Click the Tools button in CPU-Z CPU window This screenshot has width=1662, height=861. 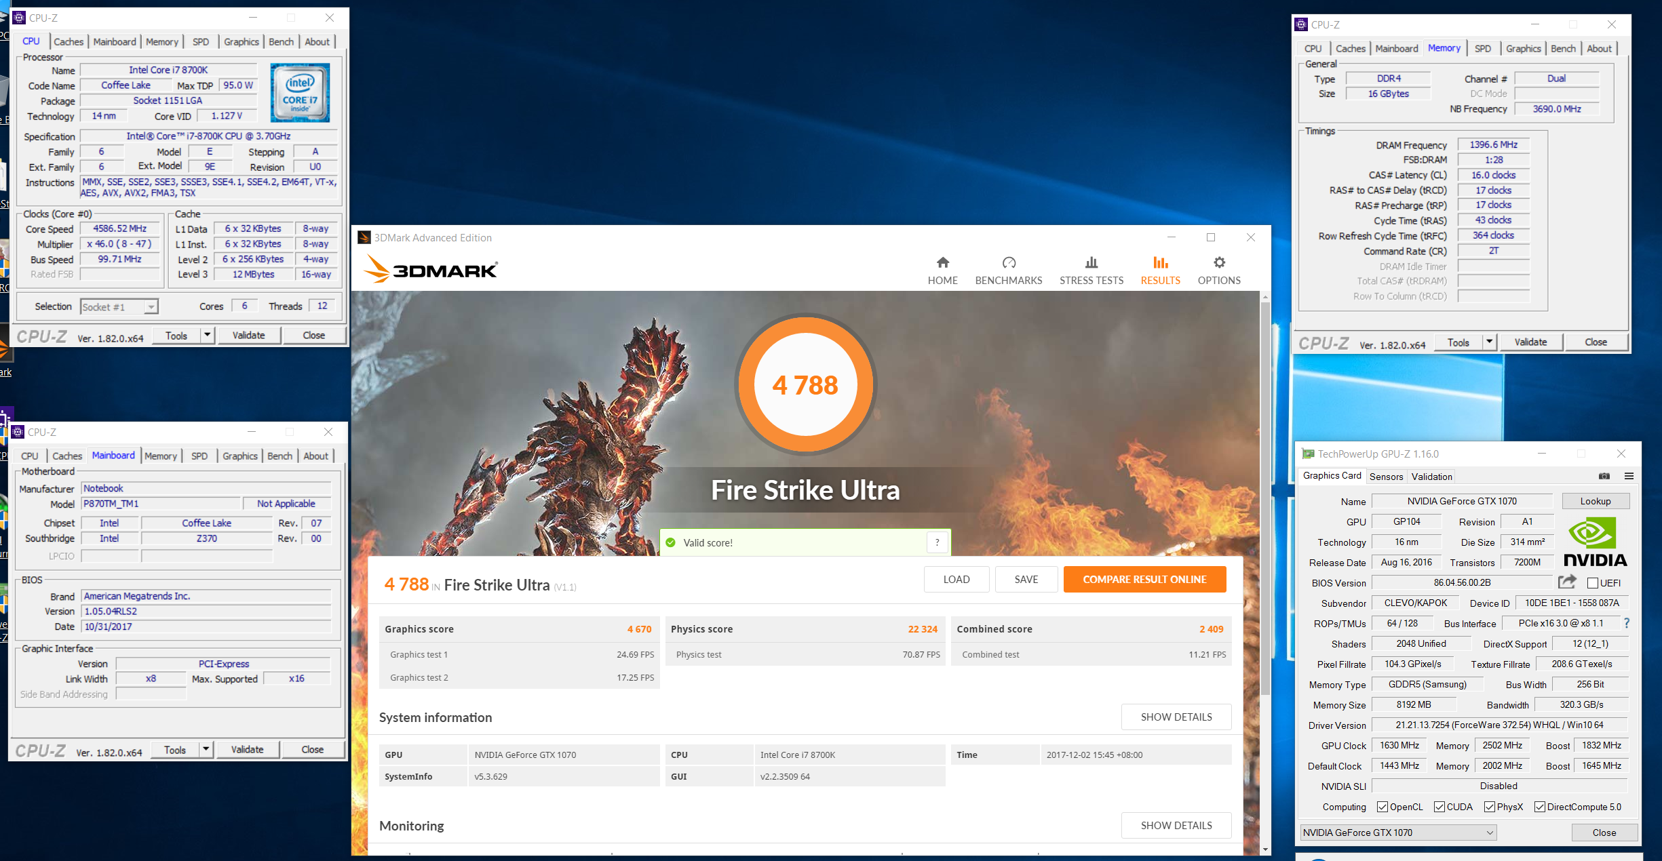176,335
